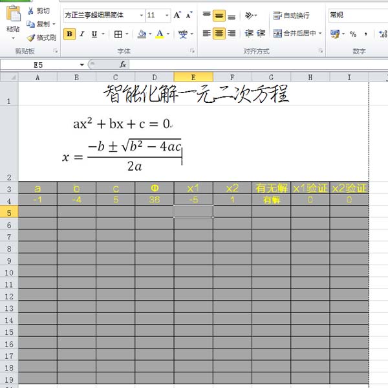Open the number format (常规) combo box
388x388 pixels.
coord(358,16)
